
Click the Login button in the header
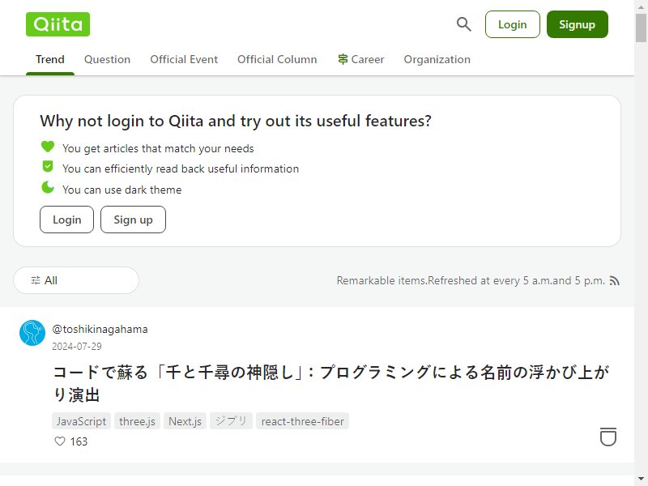pyautogui.click(x=513, y=24)
